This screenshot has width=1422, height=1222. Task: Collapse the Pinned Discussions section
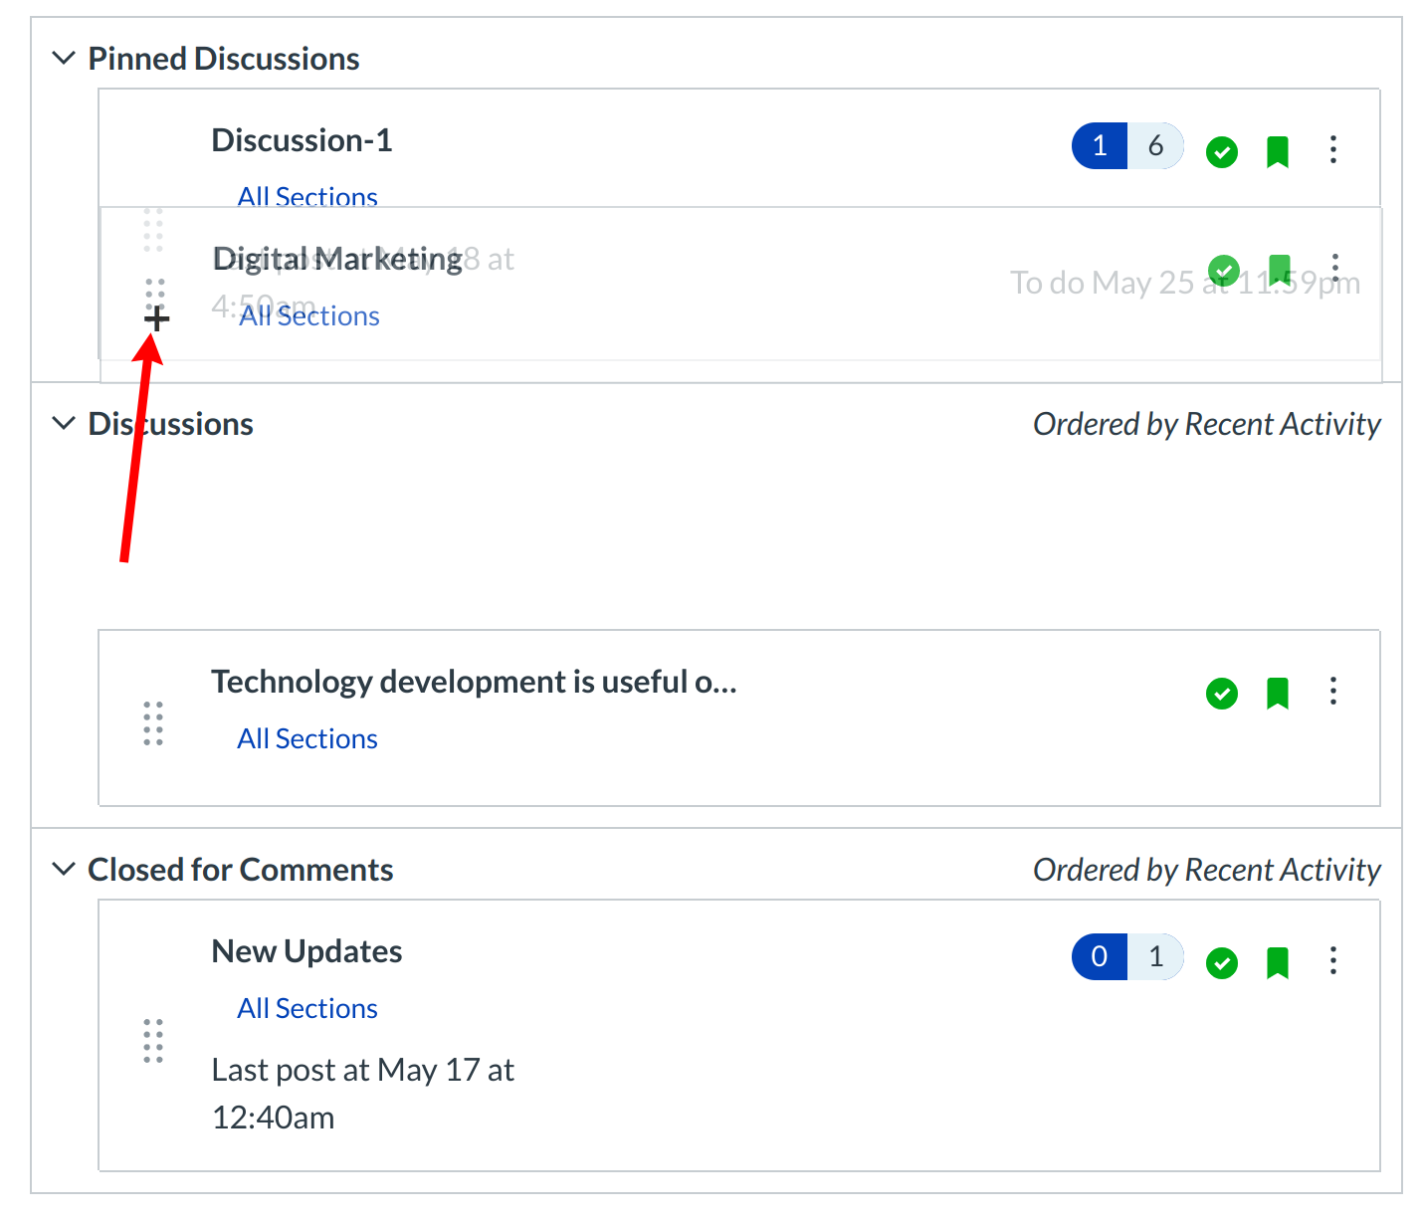coord(64,59)
